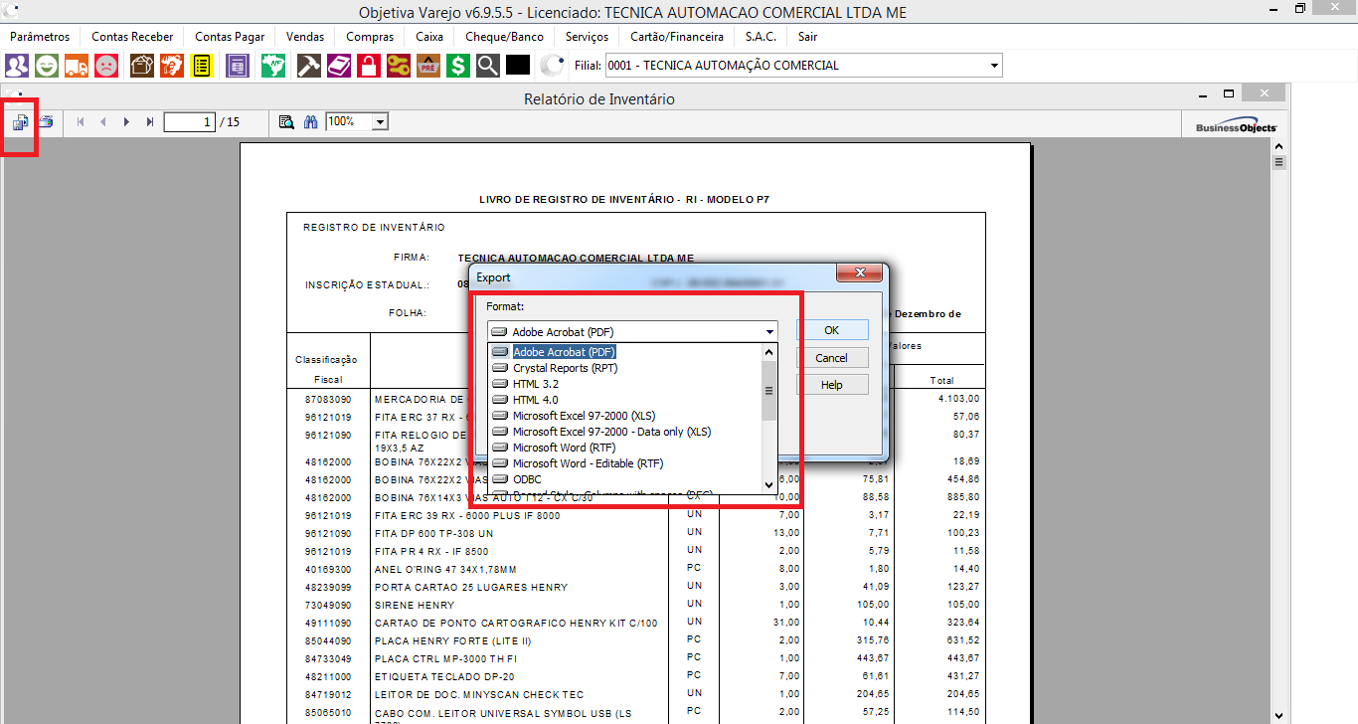Image resolution: width=1358 pixels, height=724 pixels.
Task: Click Cancel in the Export dialog
Action: pyautogui.click(x=832, y=358)
